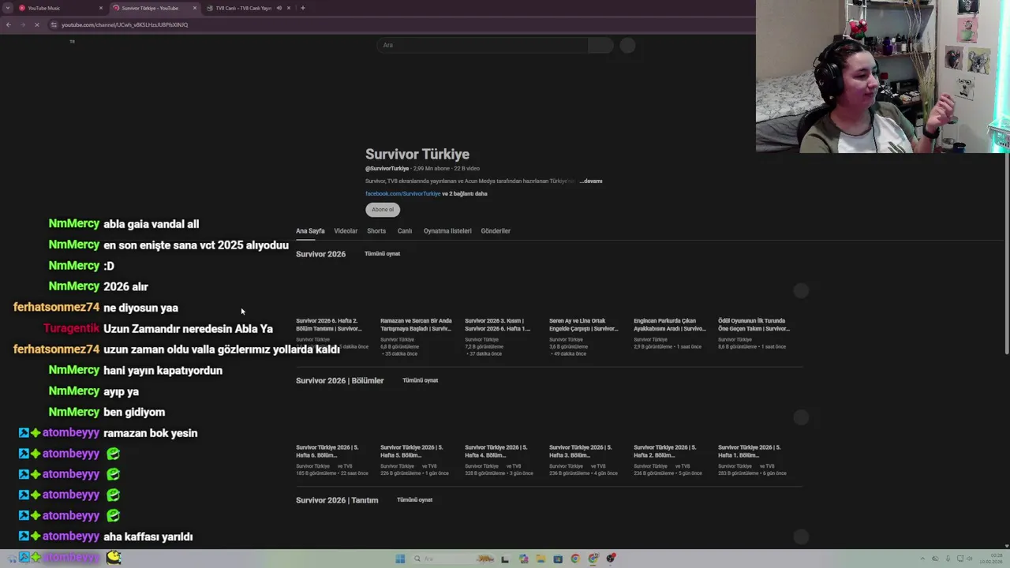Play all in the 'Survivor 2026' section

click(382, 254)
